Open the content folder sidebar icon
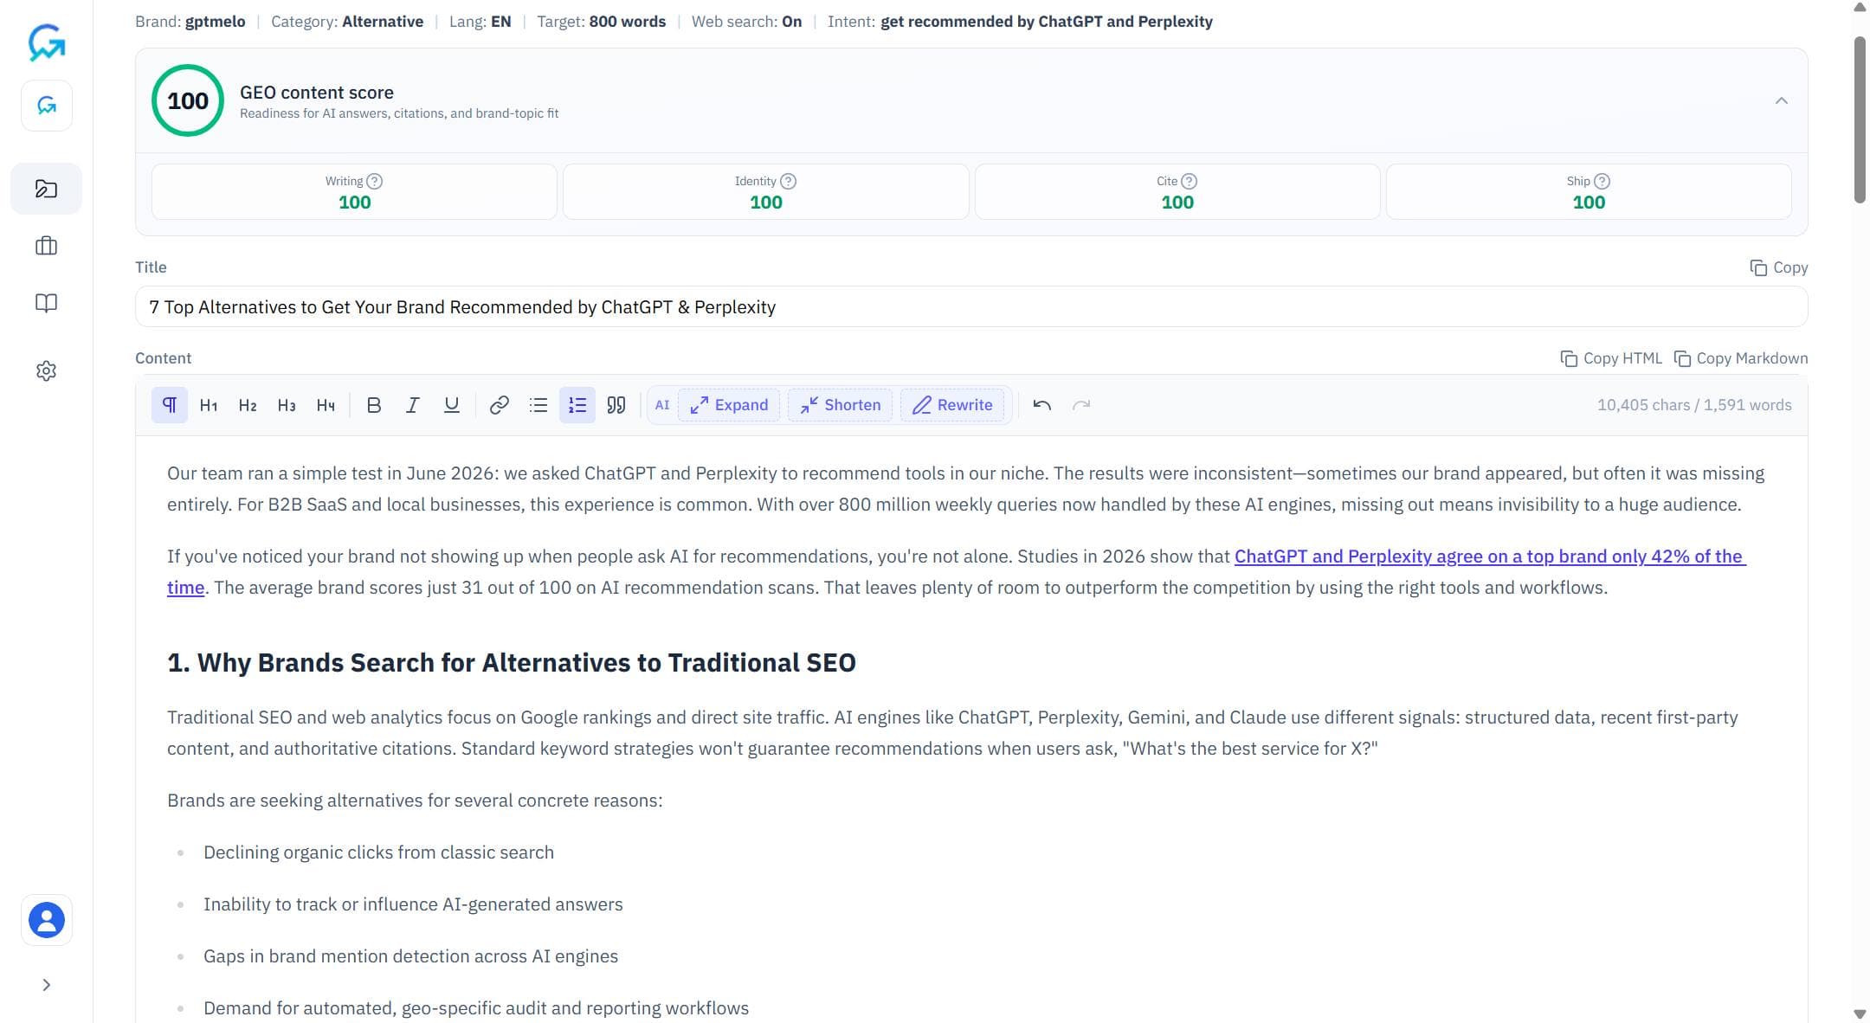1870x1023 pixels. pos(47,189)
